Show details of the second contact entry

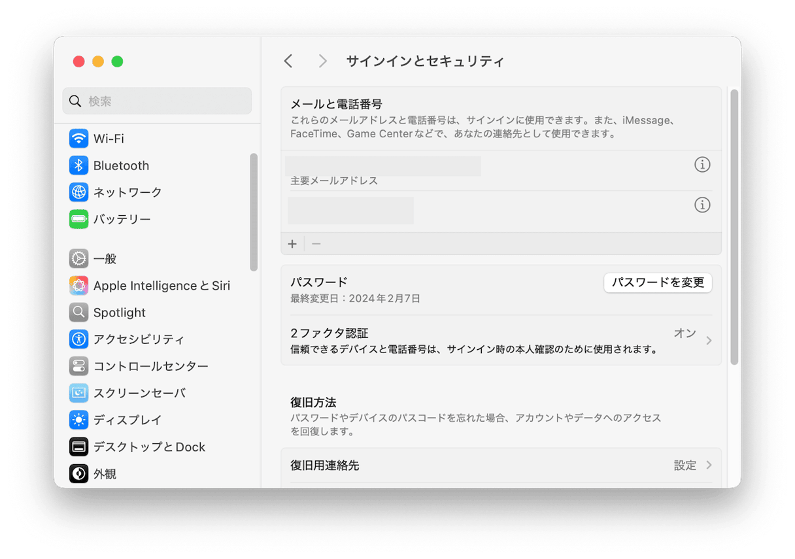702,205
